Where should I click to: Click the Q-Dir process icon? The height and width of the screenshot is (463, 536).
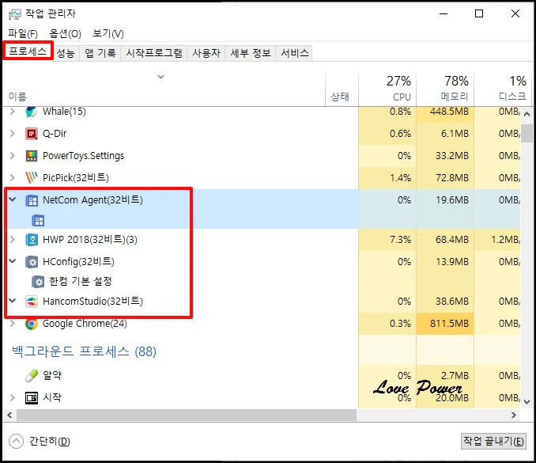pyautogui.click(x=32, y=134)
